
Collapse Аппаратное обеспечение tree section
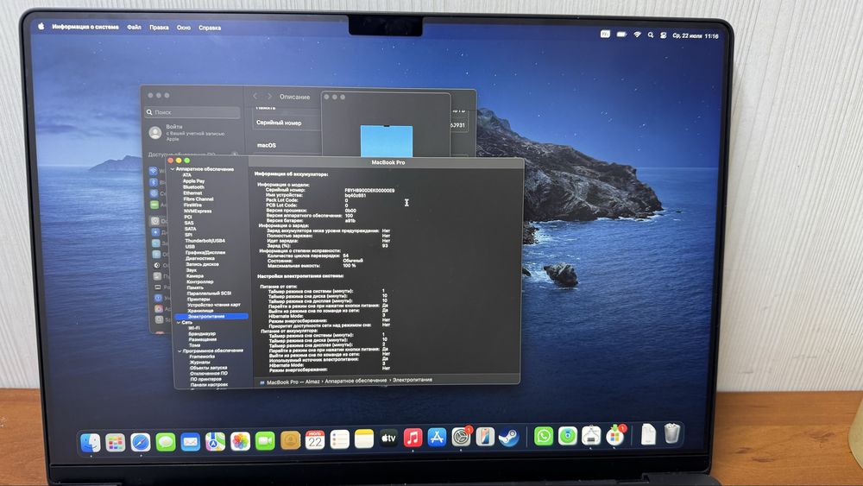click(173, 169)
